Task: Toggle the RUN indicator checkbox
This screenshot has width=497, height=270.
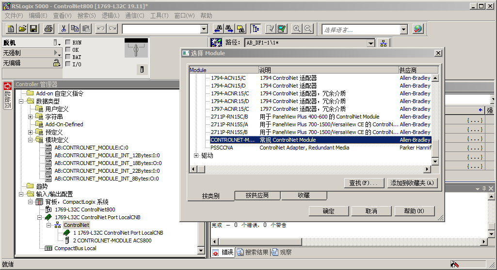Action: pos(68,43)
